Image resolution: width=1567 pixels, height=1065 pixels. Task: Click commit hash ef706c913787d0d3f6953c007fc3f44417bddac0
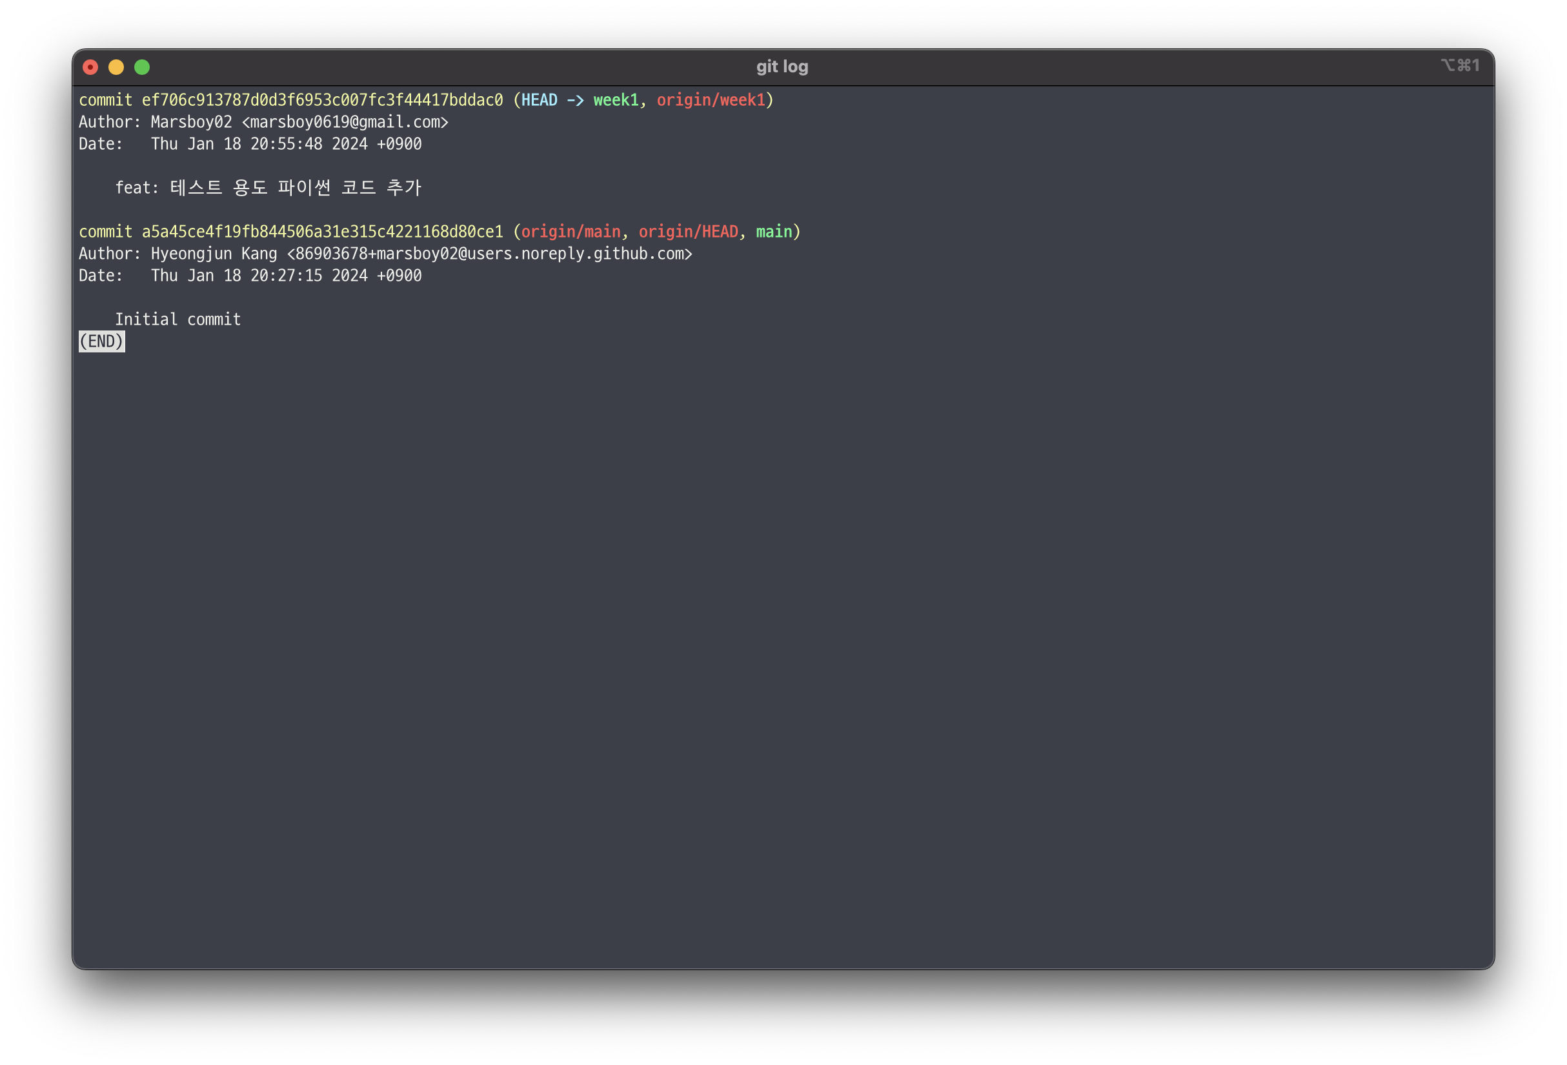pos(322,101)
